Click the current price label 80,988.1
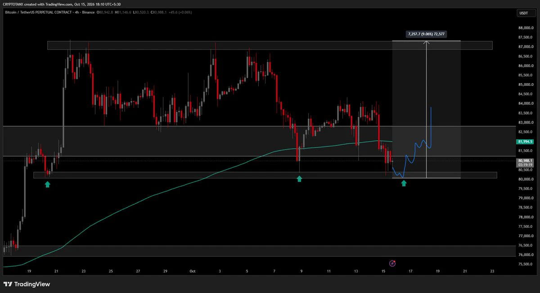 tap(525, 160)
